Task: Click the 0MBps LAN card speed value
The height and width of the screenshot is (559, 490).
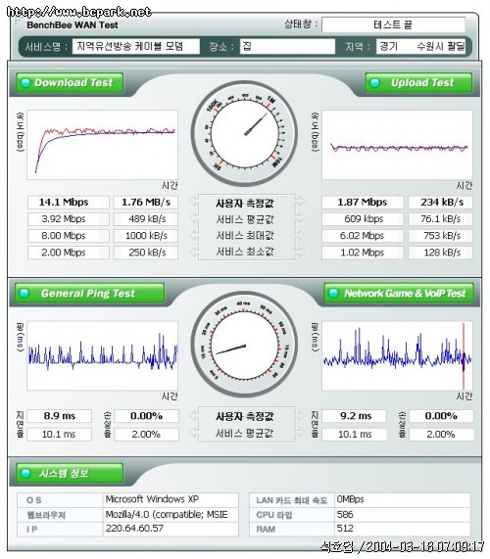Action: click(x=350, y=499)
